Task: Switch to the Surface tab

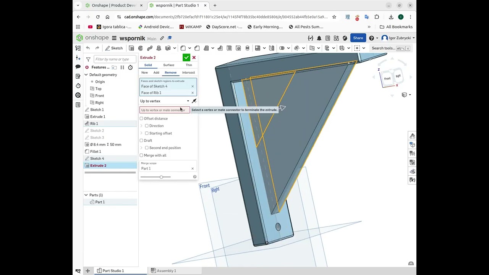Action: (168, 65)
